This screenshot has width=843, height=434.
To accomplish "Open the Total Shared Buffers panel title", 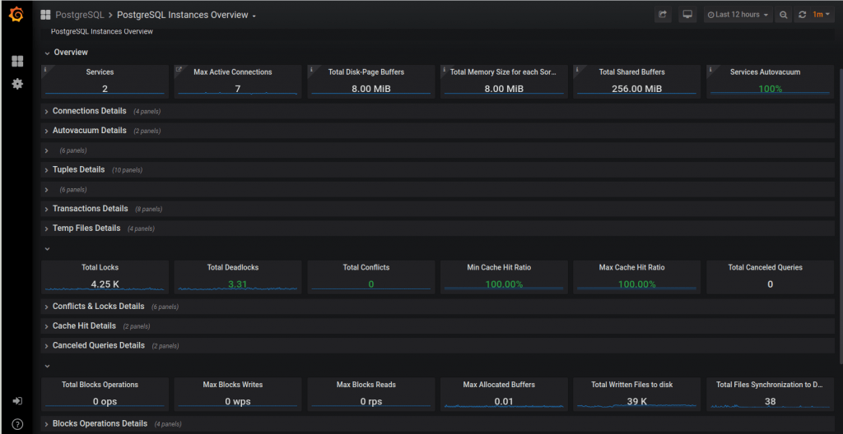I will [x=631, y=72].
